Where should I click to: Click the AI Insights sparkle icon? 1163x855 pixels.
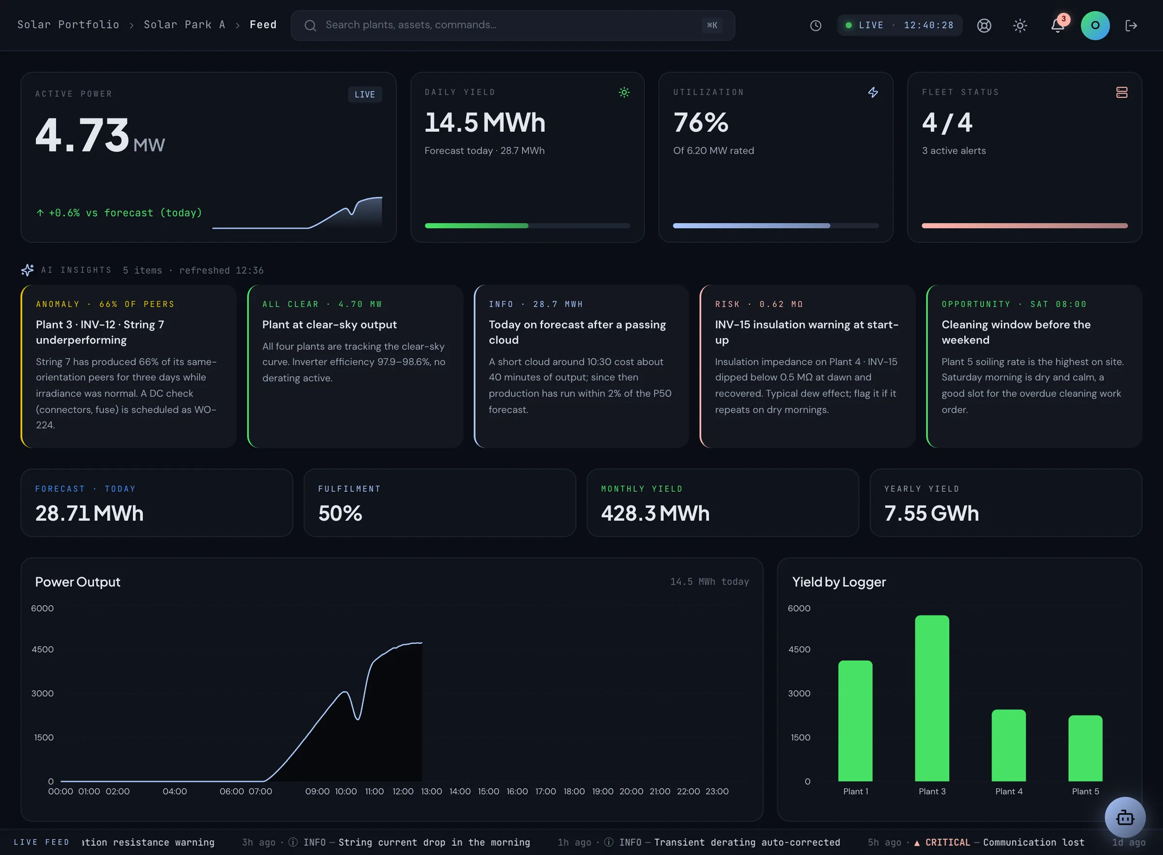[28, 270]
